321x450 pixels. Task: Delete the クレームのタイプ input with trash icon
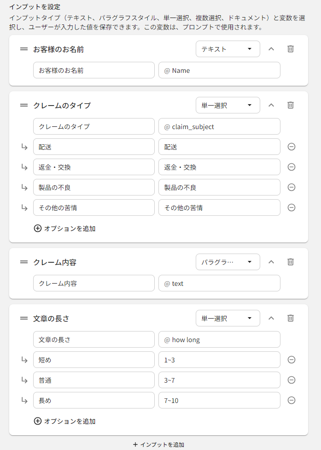291,105
